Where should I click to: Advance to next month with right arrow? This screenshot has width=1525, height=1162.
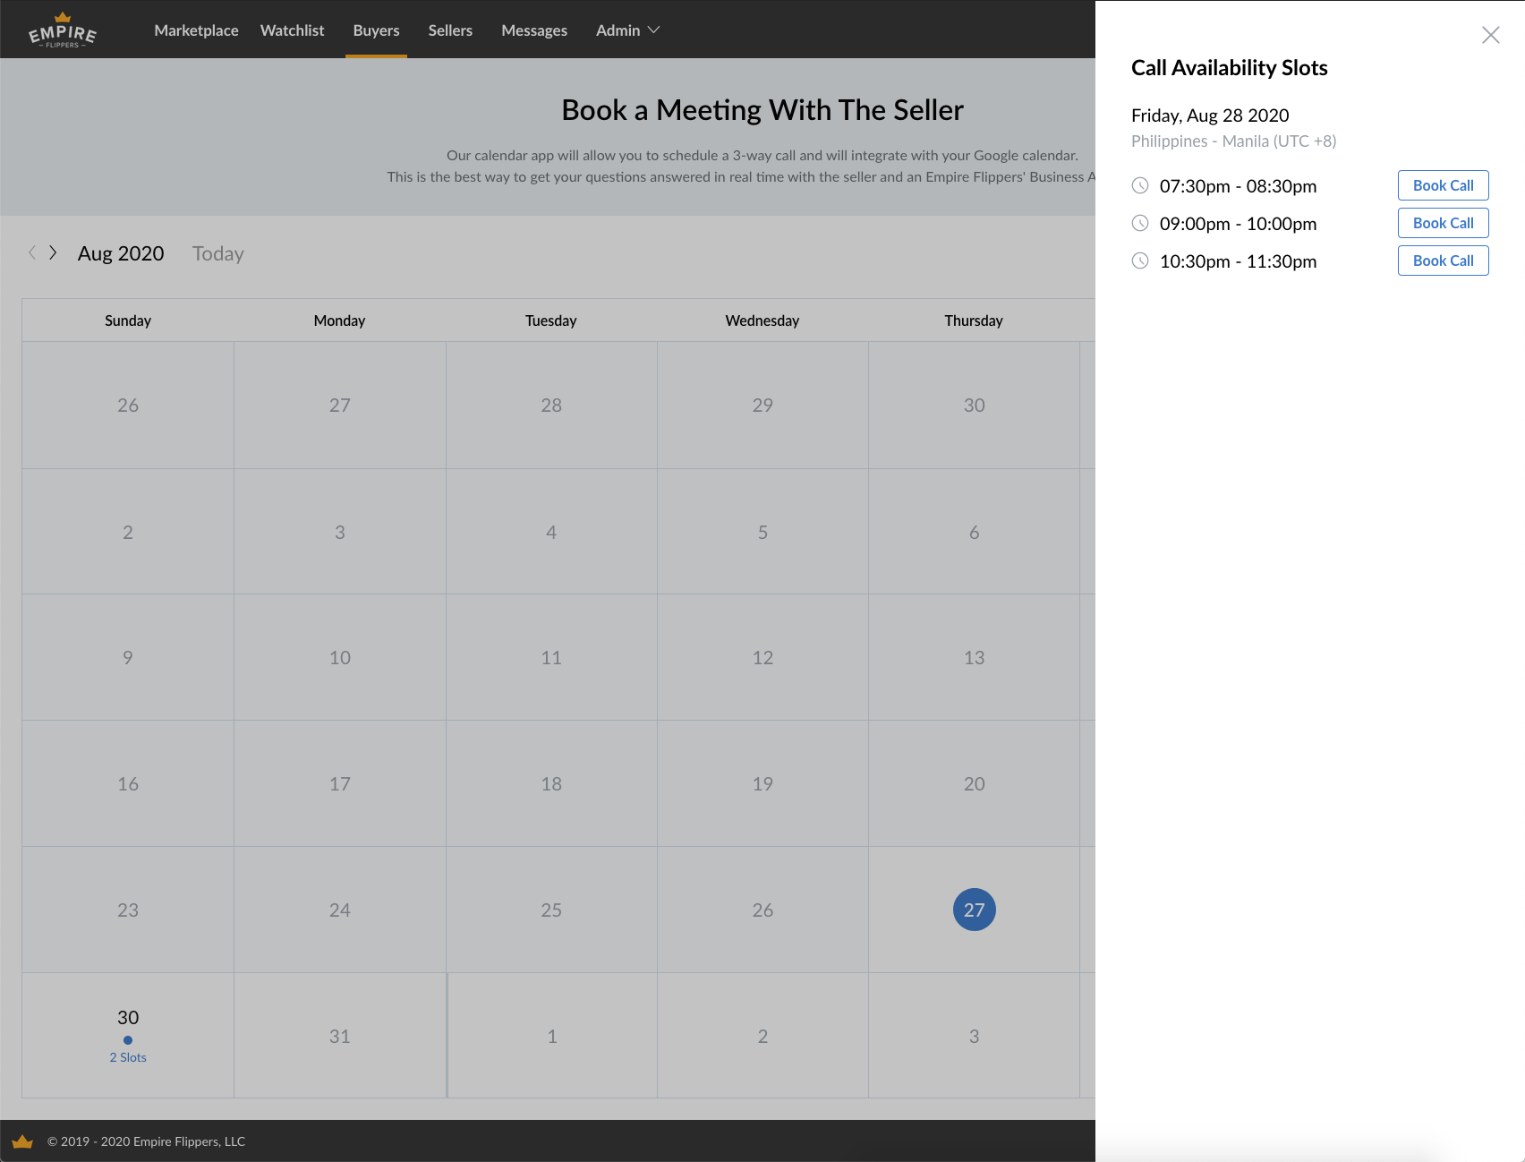(53, 252)
